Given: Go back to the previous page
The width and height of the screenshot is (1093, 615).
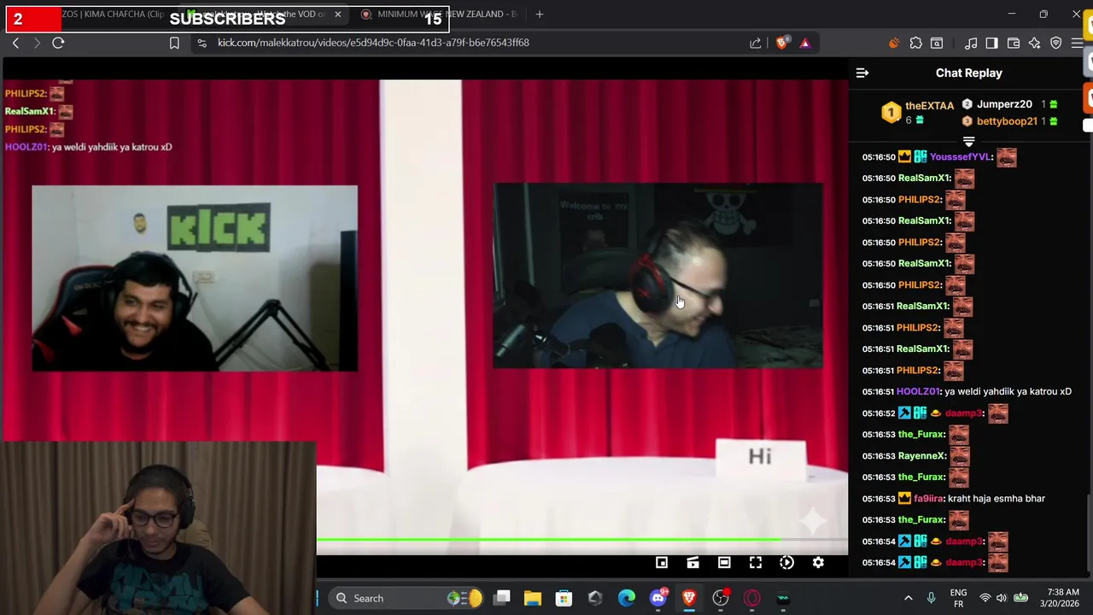Looking at the screenshot, I should coord(15,43).
